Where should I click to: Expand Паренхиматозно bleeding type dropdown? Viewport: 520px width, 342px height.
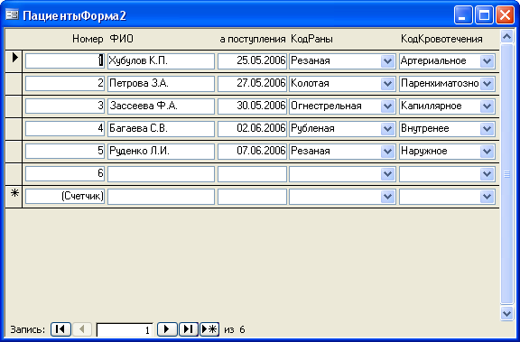tap(487, 84)
